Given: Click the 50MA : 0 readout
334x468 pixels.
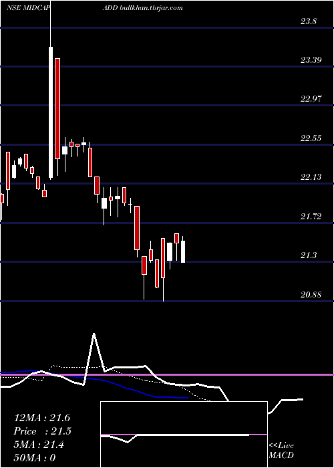Looking at the screenshot, I should coord(35,458).
